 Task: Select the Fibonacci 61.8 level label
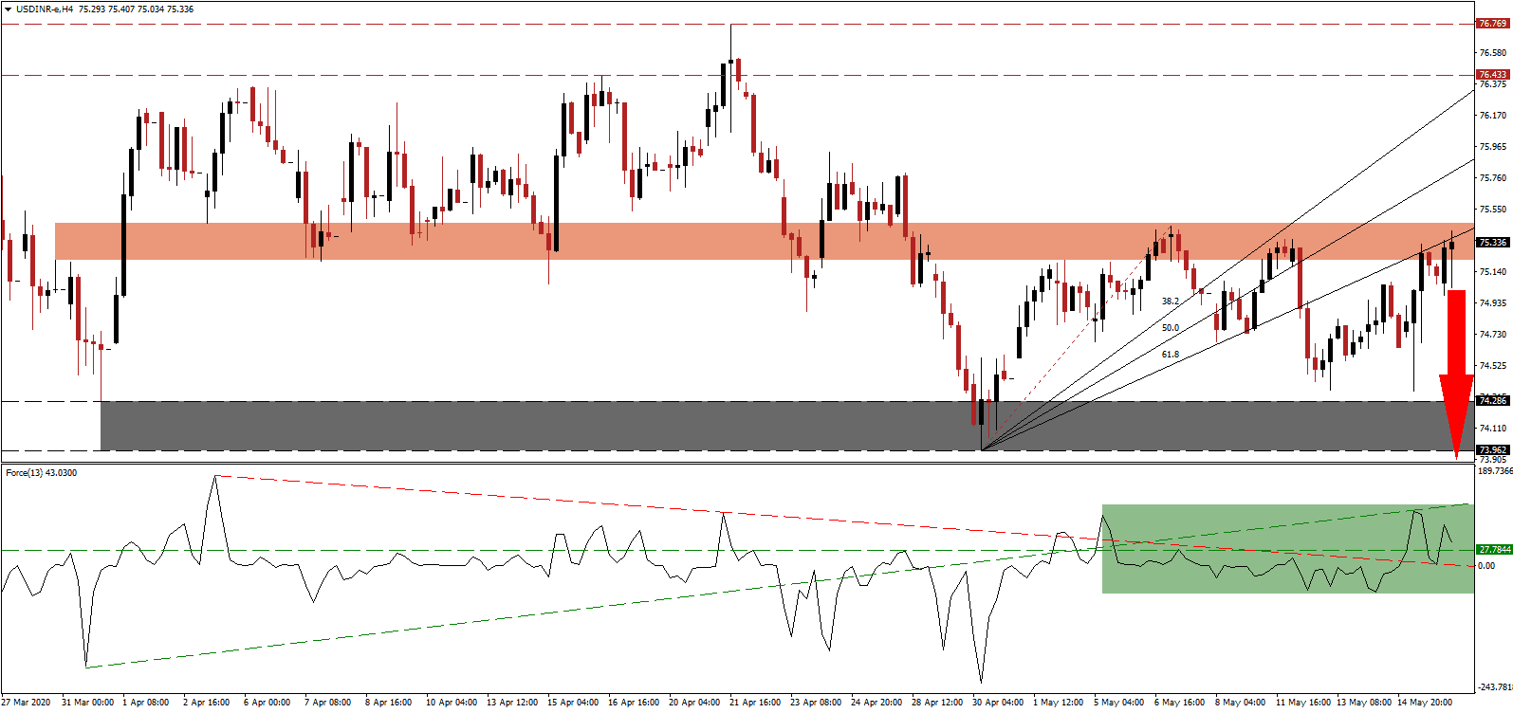pos(1171,355)
